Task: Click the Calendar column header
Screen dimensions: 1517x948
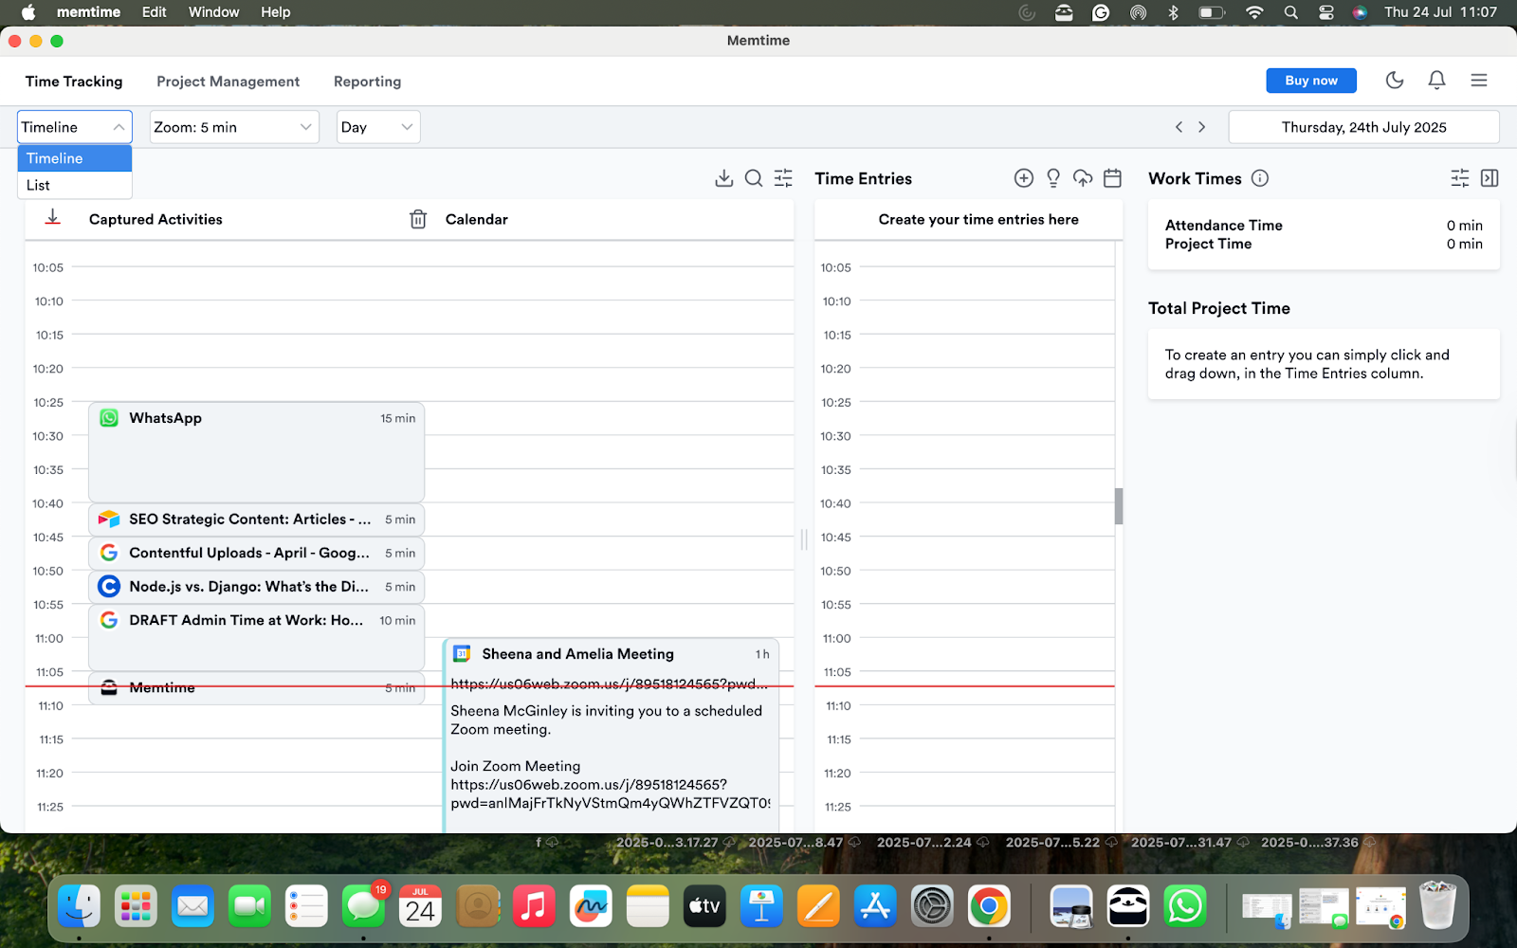Action: pyautogui.click(x=477, y=219)
